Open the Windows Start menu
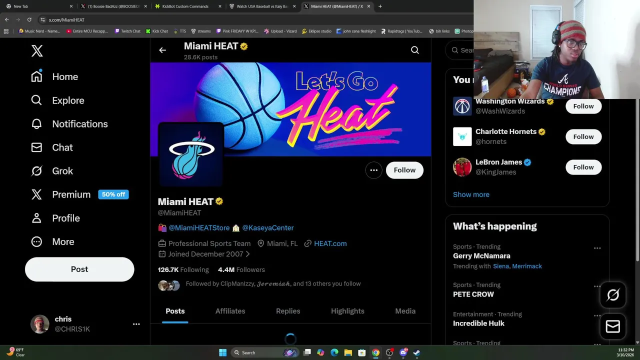 pos(222,352)
